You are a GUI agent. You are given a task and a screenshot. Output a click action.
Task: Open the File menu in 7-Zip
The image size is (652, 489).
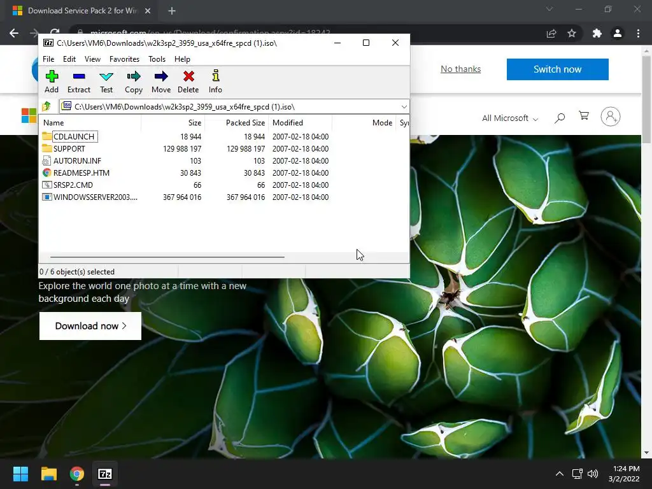(48, 59)
